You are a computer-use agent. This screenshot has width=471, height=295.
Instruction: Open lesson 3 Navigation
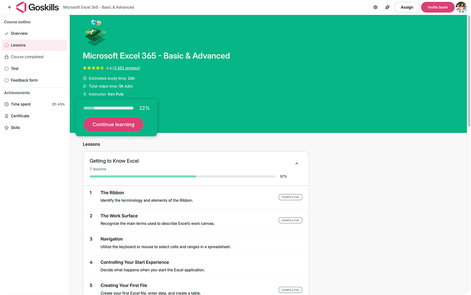196,244
